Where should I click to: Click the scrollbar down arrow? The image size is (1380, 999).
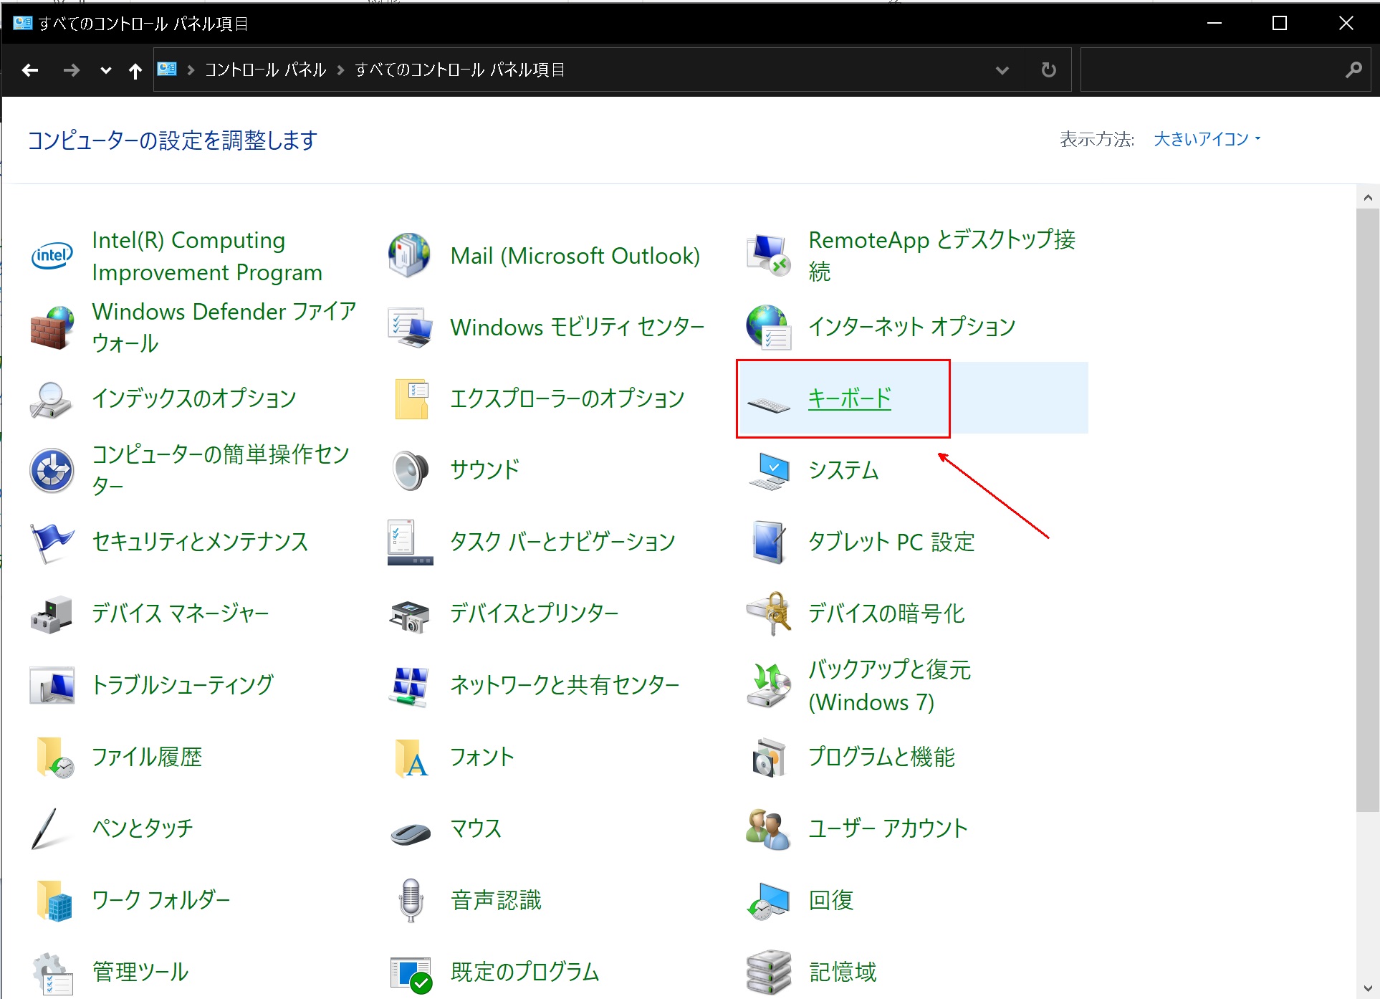tap(1367, 988)
